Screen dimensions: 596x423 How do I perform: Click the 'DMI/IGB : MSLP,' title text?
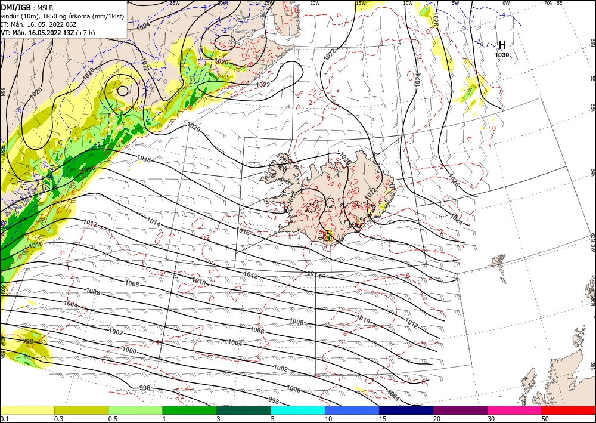27,7
